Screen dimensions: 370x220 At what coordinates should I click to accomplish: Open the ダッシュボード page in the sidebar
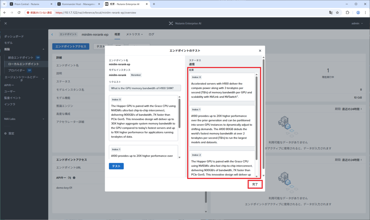click(14, 36)
